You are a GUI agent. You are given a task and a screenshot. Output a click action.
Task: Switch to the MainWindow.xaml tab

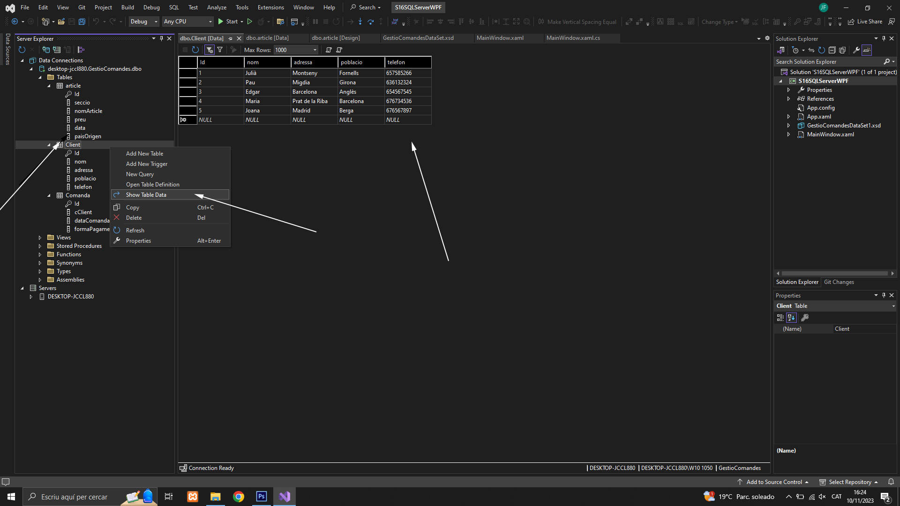tap(500, 38)
